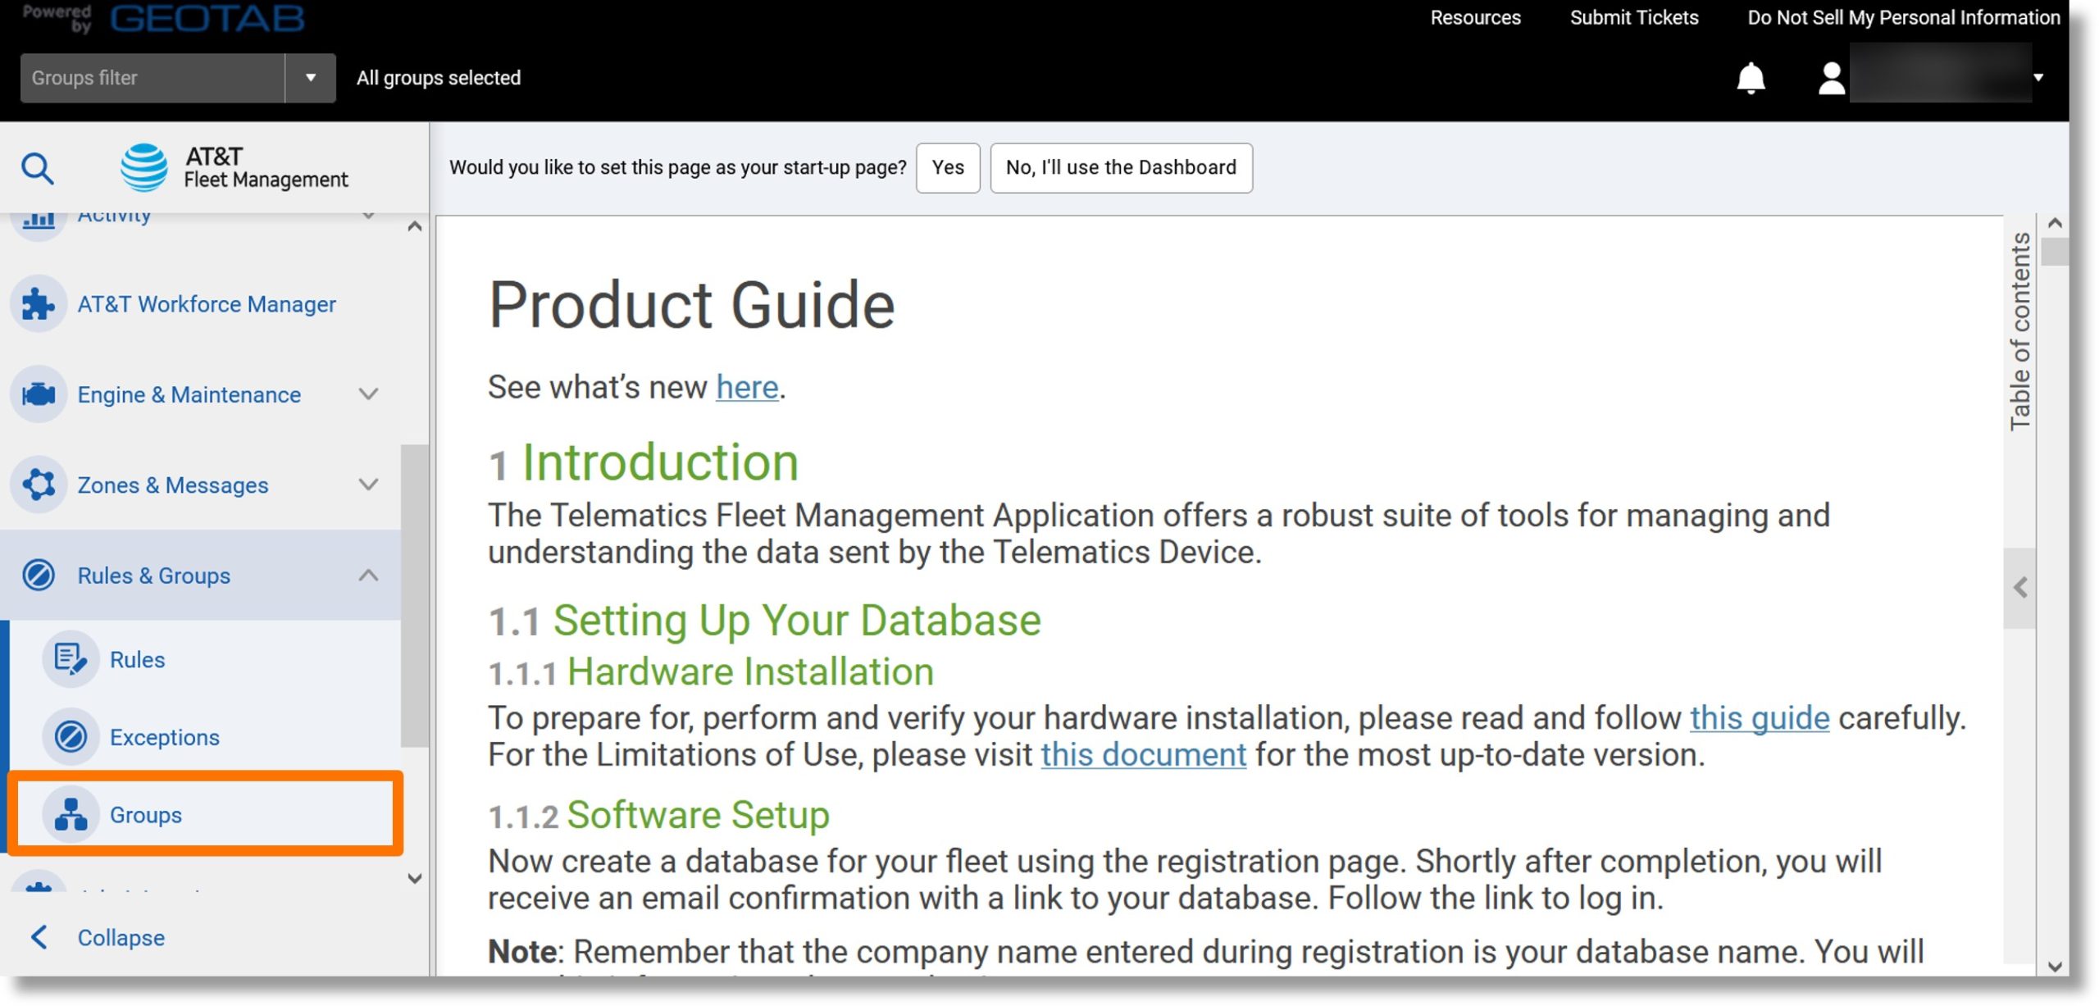Click the user account icon

[x=1828, y=76]
